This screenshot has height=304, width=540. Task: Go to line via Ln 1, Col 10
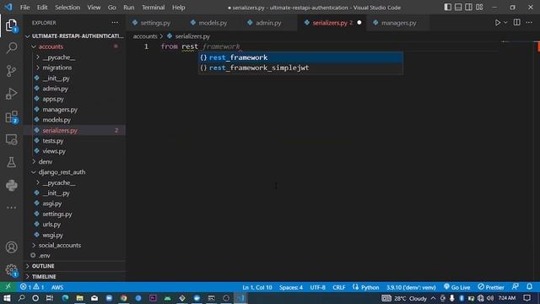coord(256,287)
